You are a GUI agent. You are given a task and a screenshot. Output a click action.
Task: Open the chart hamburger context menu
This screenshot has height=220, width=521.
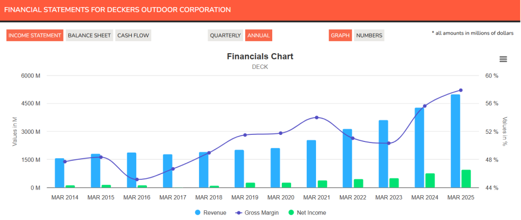click(x=503, y=59)
